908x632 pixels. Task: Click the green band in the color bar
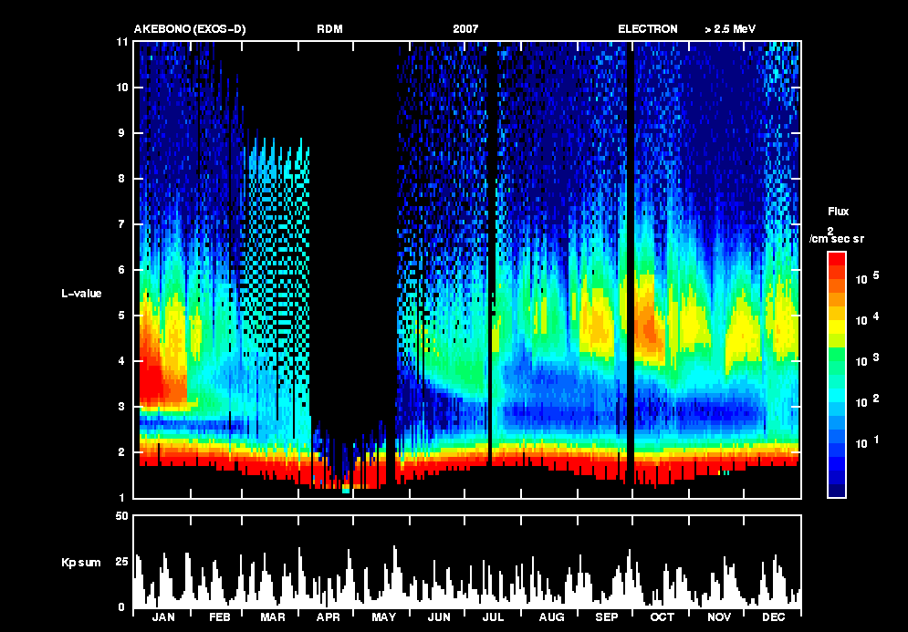pyautogui.click(x=837, y=360)
